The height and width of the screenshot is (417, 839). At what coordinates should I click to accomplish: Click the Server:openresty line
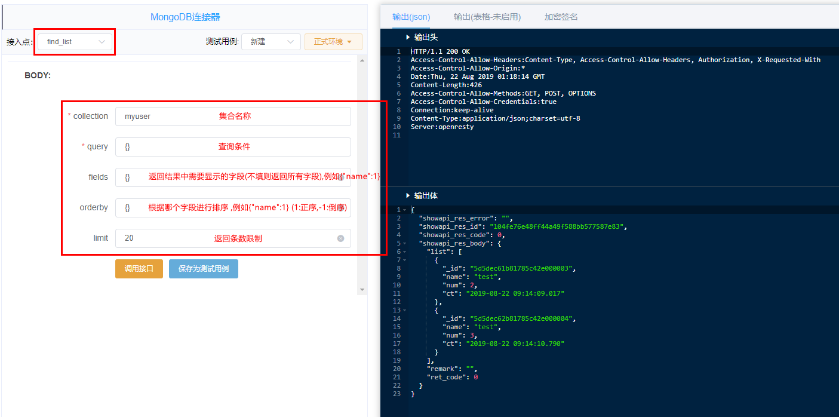[x=442, y=127]
